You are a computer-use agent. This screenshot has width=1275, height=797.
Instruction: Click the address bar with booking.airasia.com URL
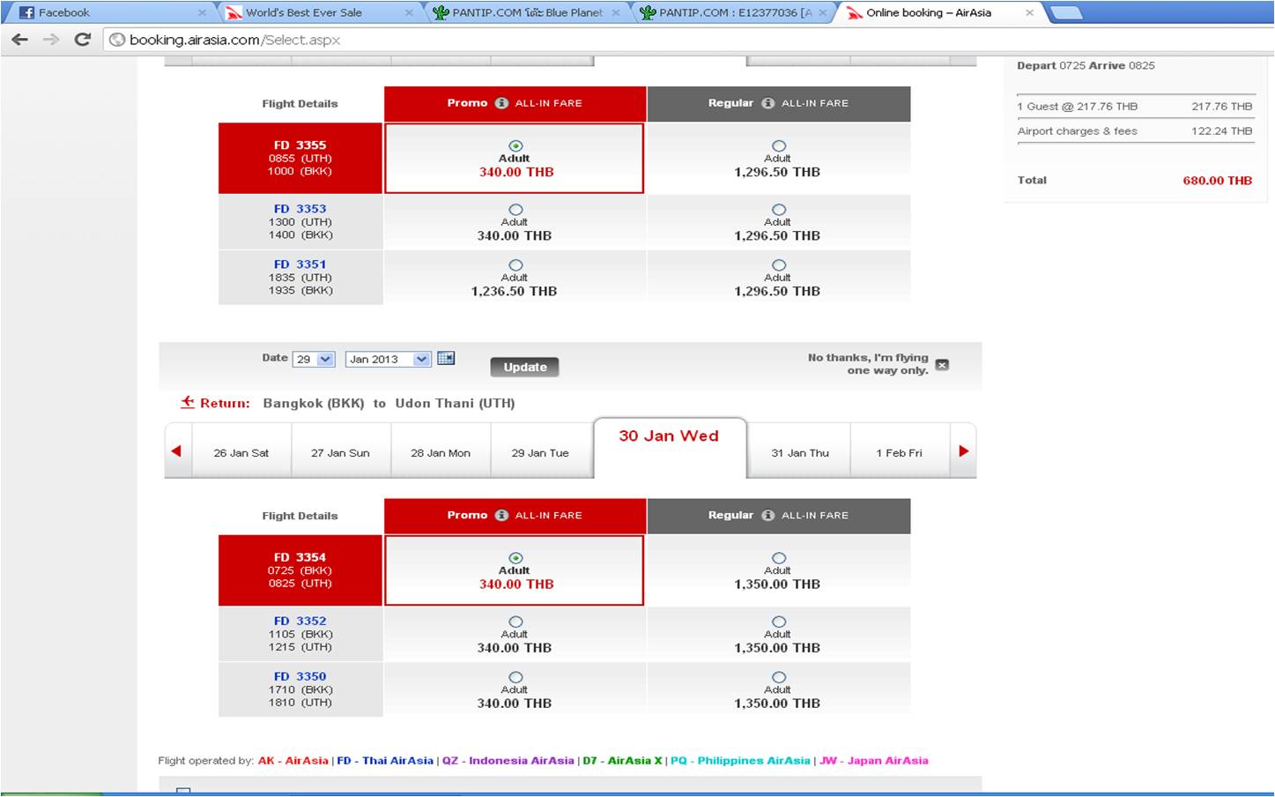(687, 40)
